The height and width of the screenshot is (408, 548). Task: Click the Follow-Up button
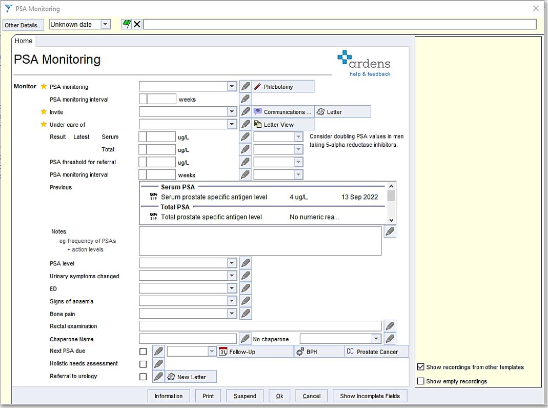click(x=255, y=352)
